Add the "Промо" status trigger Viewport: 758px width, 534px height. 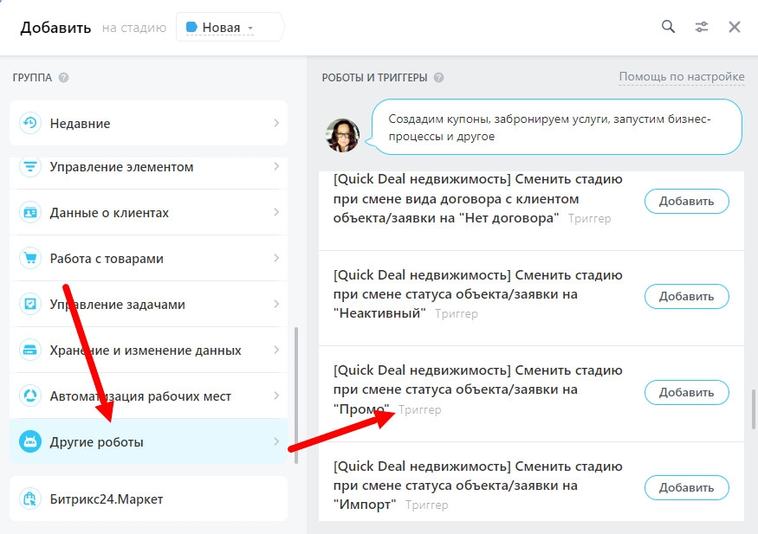coord(686,392)
